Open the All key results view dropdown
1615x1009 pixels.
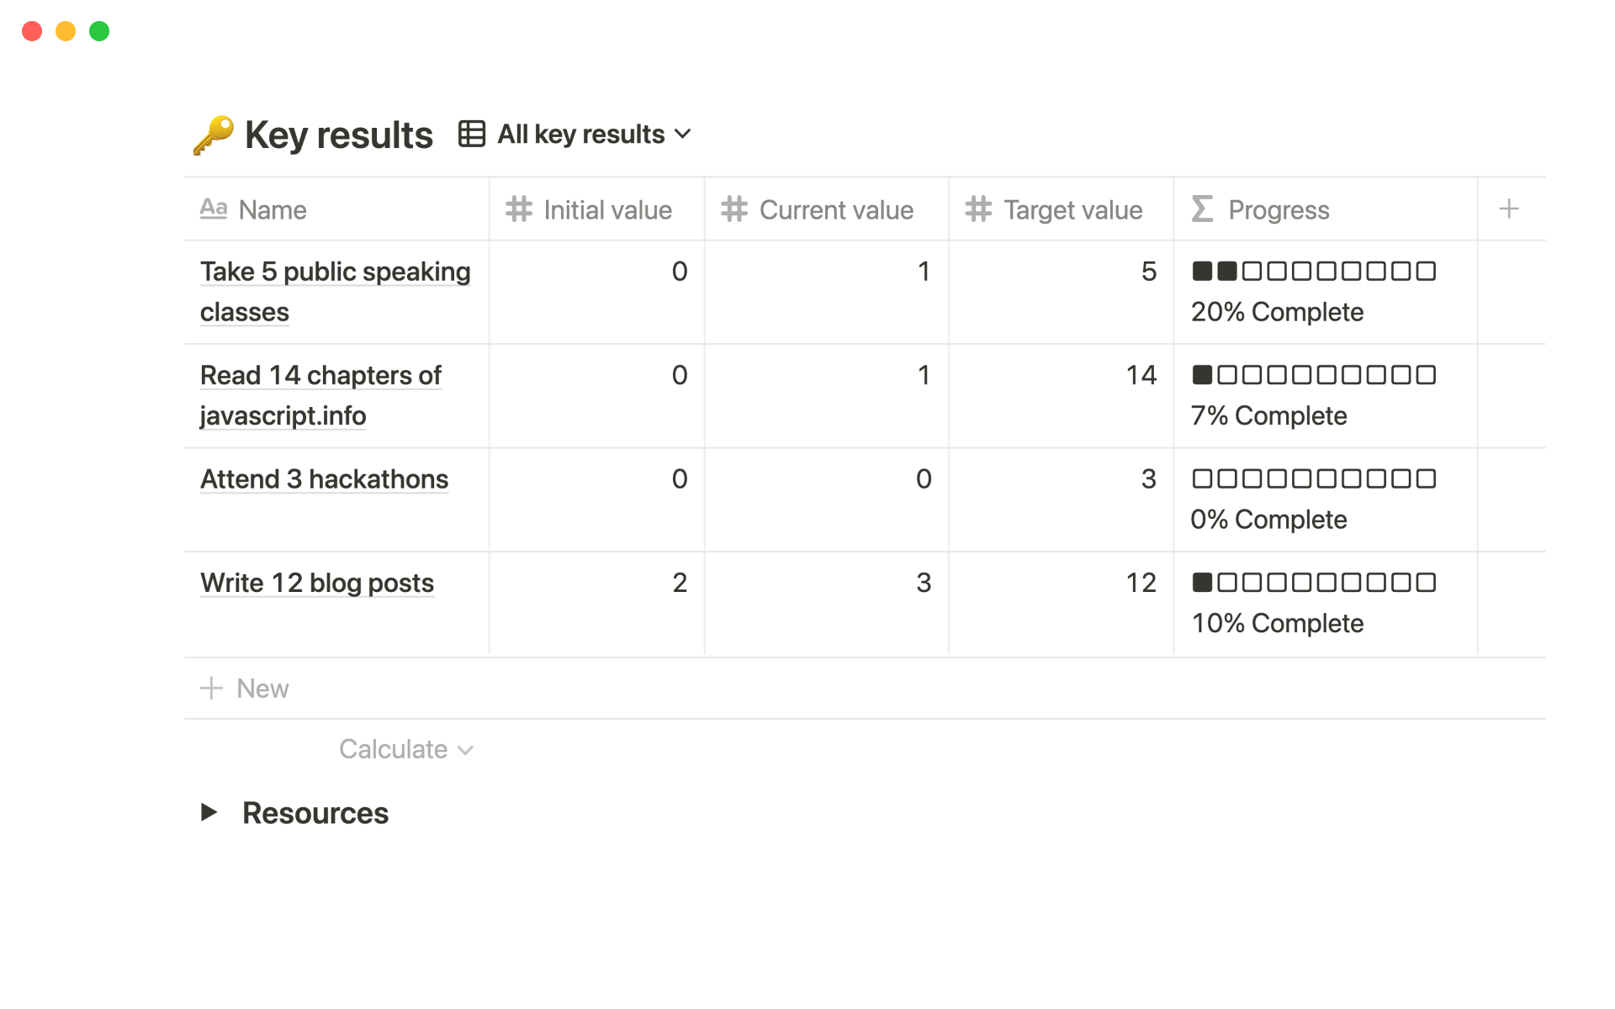coord(594,134)
